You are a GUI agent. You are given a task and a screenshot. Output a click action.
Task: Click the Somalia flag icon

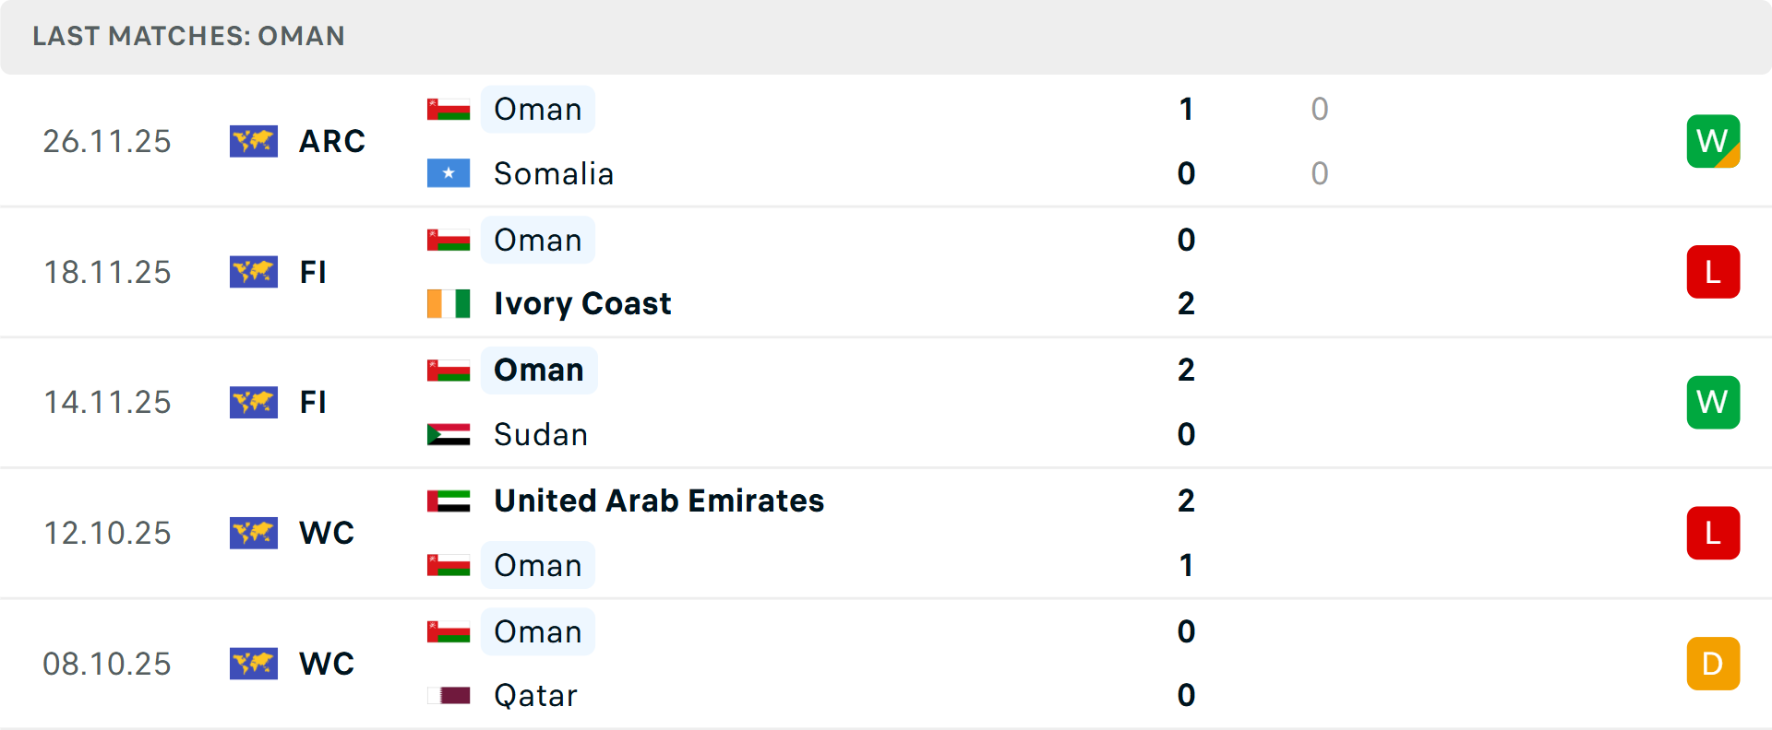[449, 173]
